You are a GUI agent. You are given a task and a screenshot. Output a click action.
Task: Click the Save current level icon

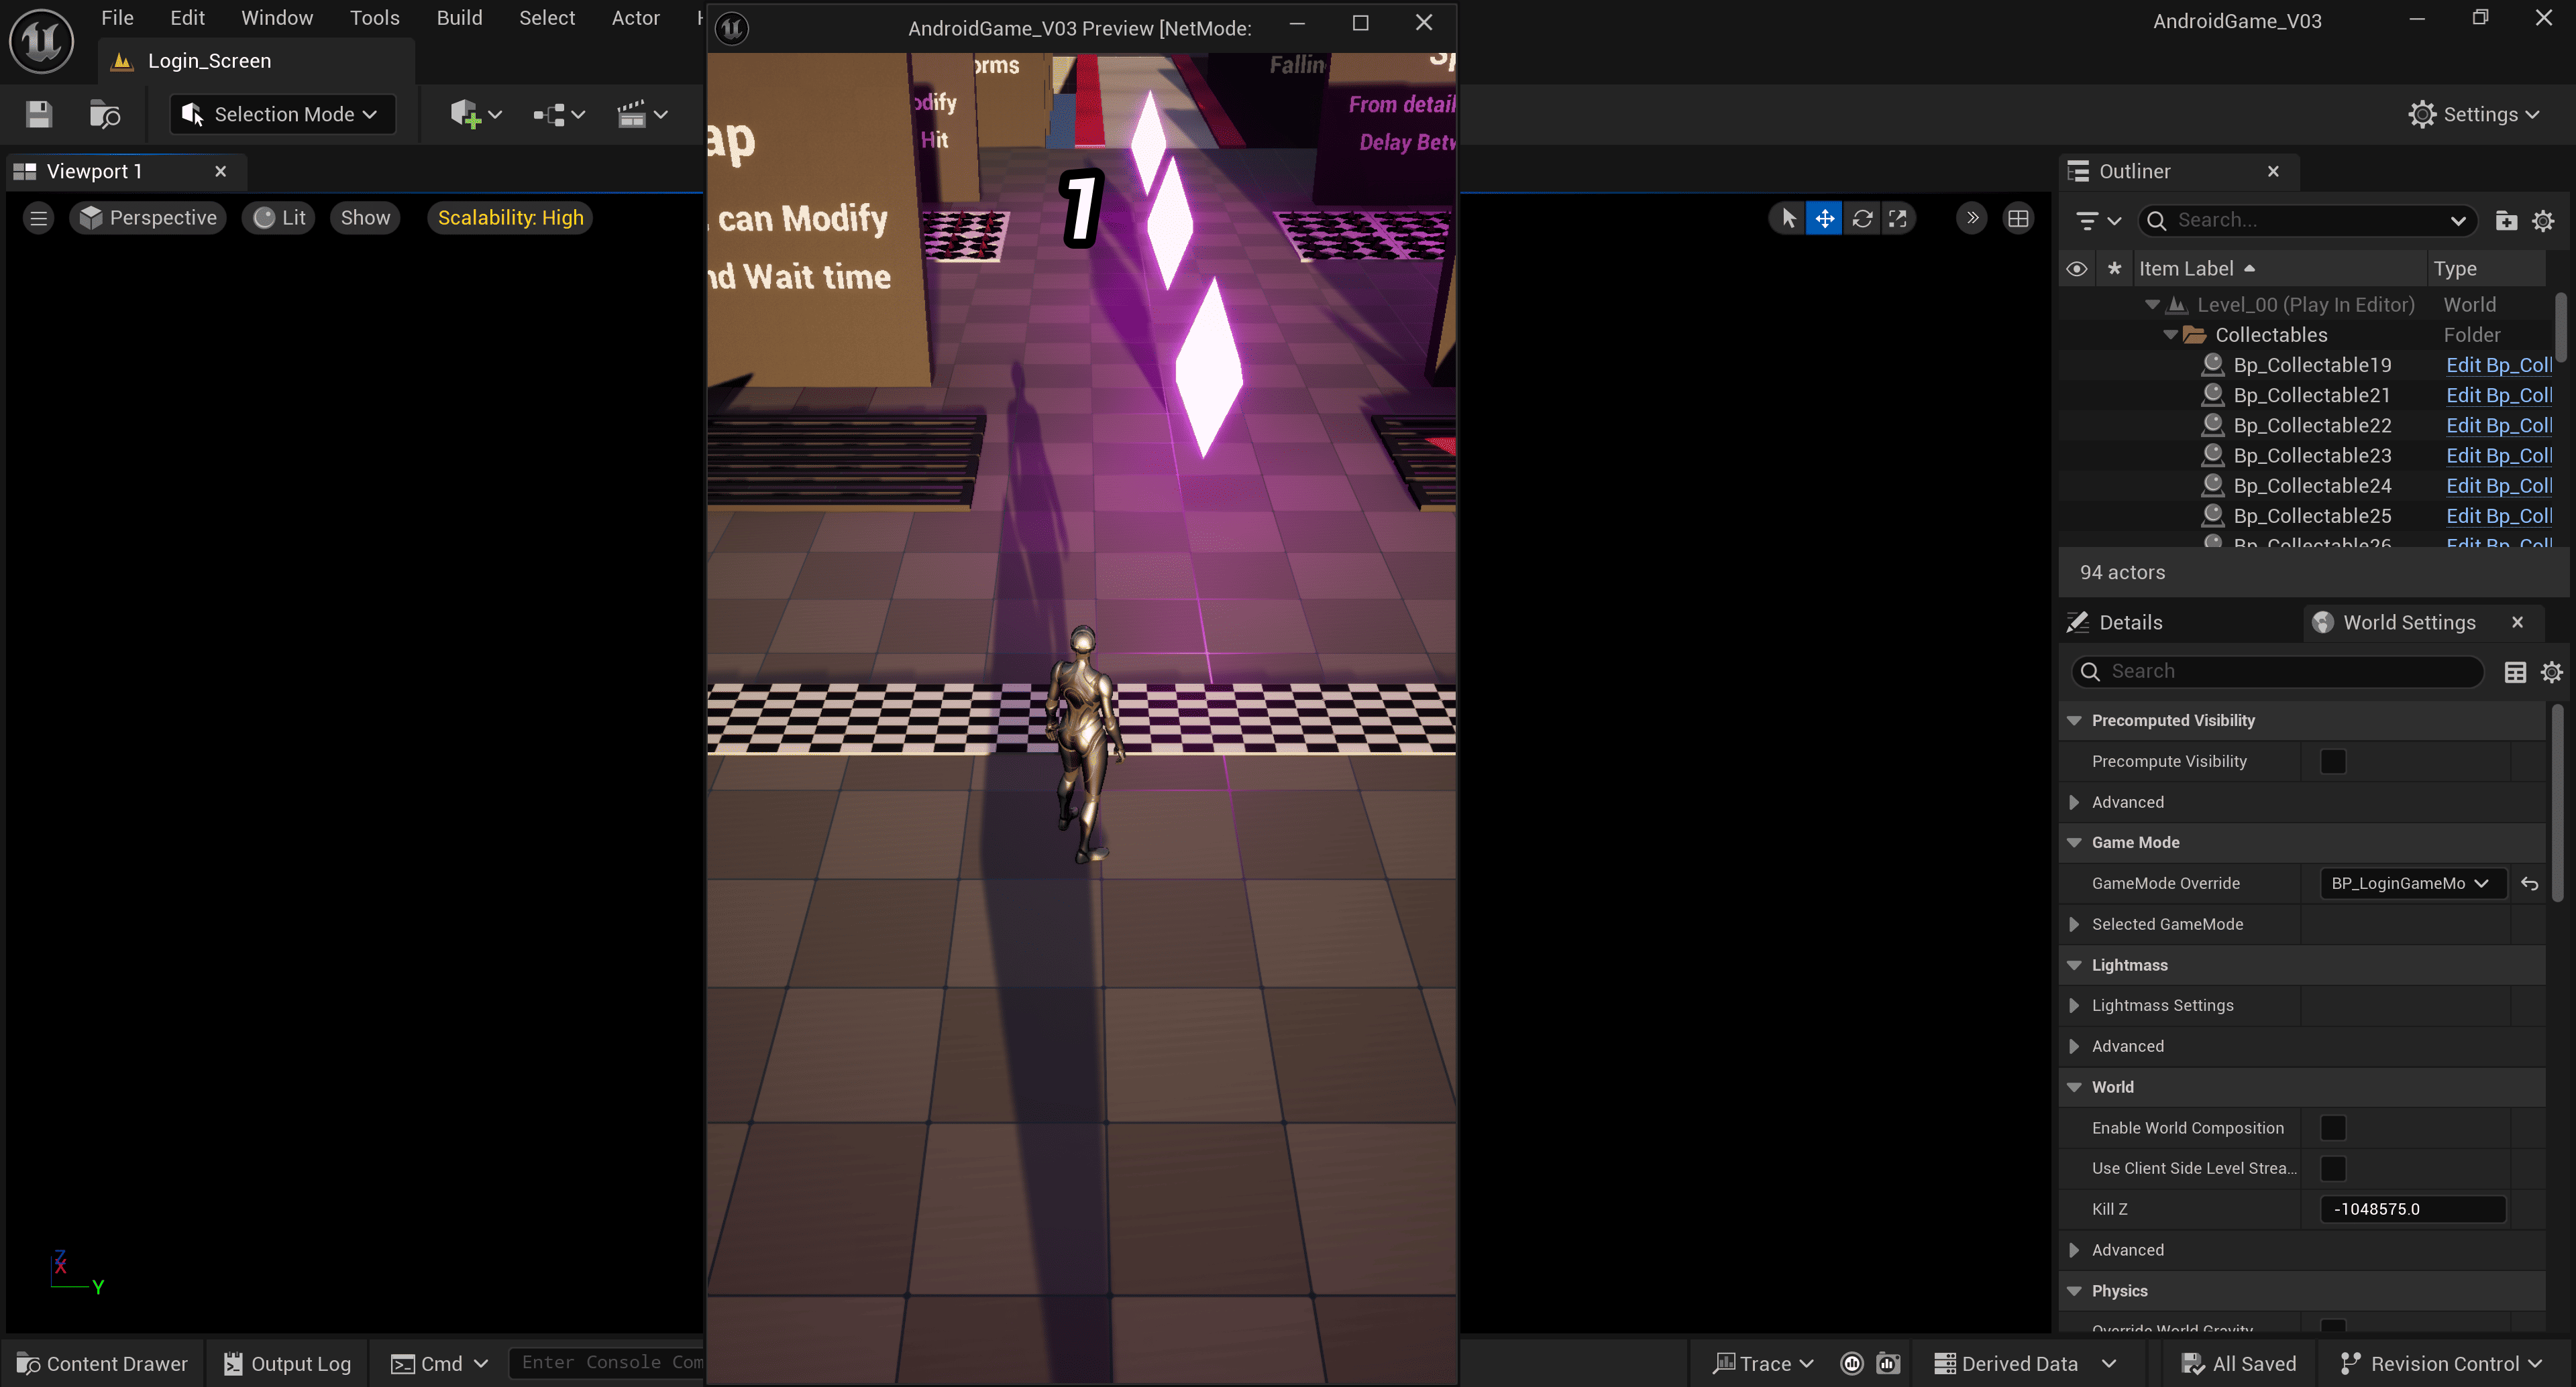coord(39,114)
